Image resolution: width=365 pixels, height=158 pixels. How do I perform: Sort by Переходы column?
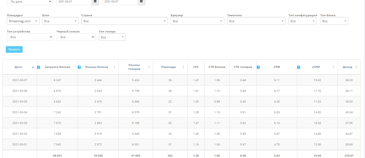183,67
